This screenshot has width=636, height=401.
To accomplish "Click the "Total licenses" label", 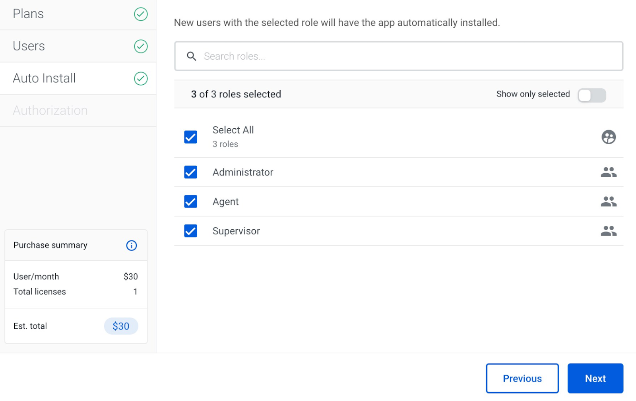I will (40, 292).
